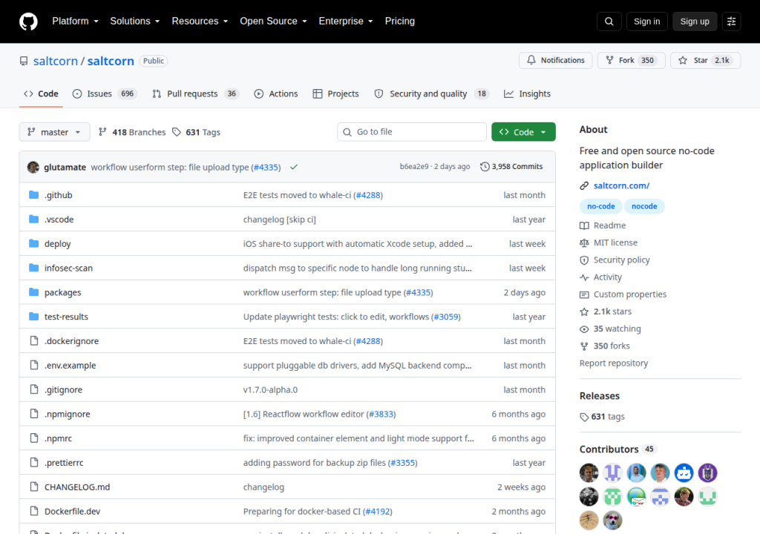760x534 pixels.
Task: Open .prettierrc file
Action: click(64, 463)
